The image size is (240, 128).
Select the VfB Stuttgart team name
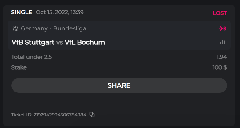tap(33, 42)
